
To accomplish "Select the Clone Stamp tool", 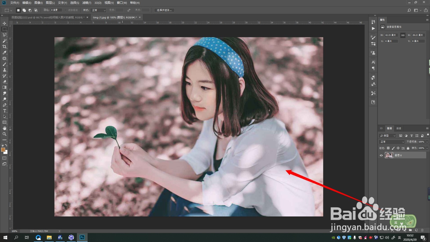I will pyautogui.click(x=5, y=70).
